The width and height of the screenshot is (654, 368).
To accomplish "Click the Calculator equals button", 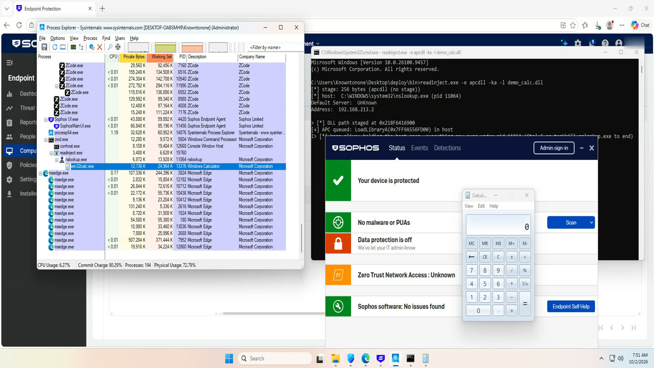I will click(525, 304).
